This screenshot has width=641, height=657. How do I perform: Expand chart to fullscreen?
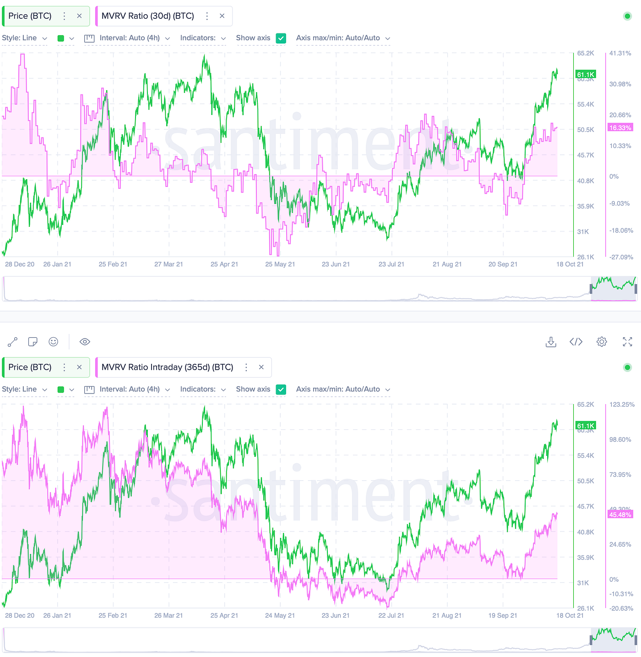click(x=627, y=342)
